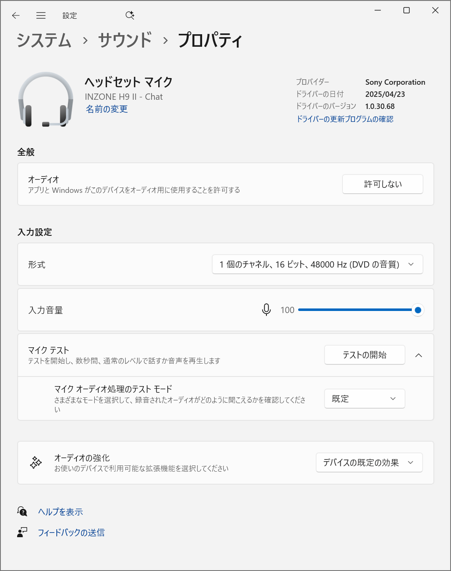Click the help icon beside ヘルプを表示

tap(22, 511)
